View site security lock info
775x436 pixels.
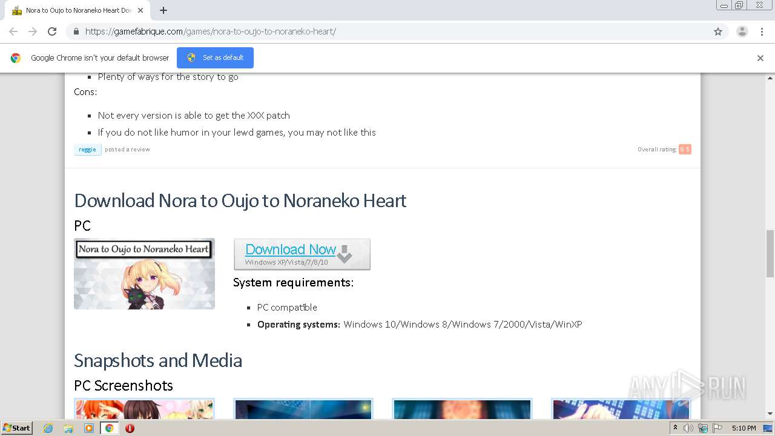point(76,31)
